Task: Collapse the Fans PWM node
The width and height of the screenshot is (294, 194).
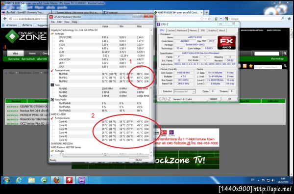Action: point(61,100)
